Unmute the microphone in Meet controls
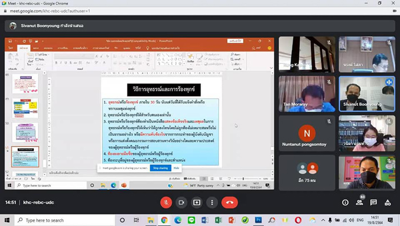Image resolution: width=400 pixels, height=226 pixels. (166, 203)
